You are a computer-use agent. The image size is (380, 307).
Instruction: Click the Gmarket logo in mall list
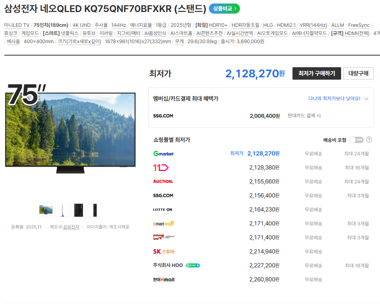coord(163,153)
